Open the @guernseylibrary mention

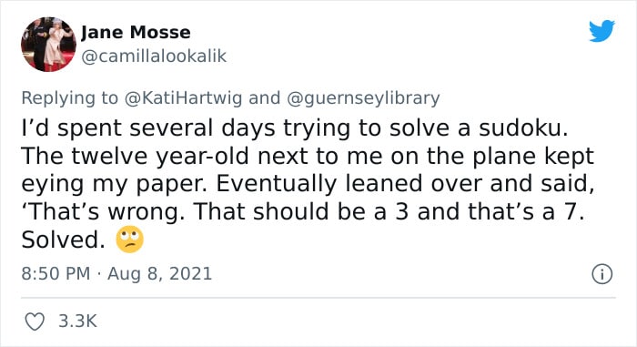point(363,98)
